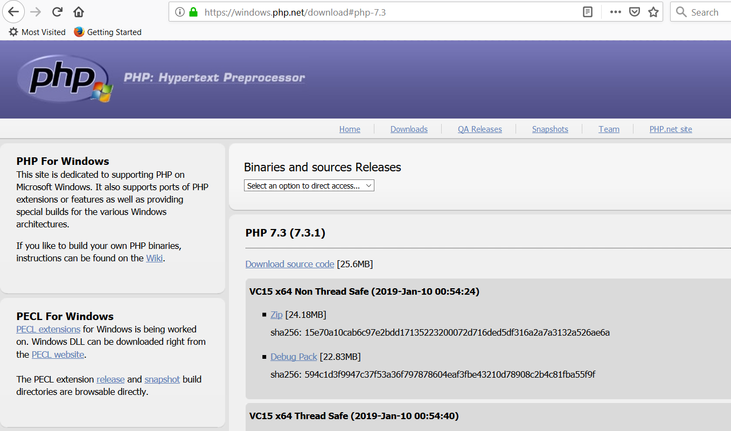Show site information via the info icon
Screen dimensions: 731x431
180,12
